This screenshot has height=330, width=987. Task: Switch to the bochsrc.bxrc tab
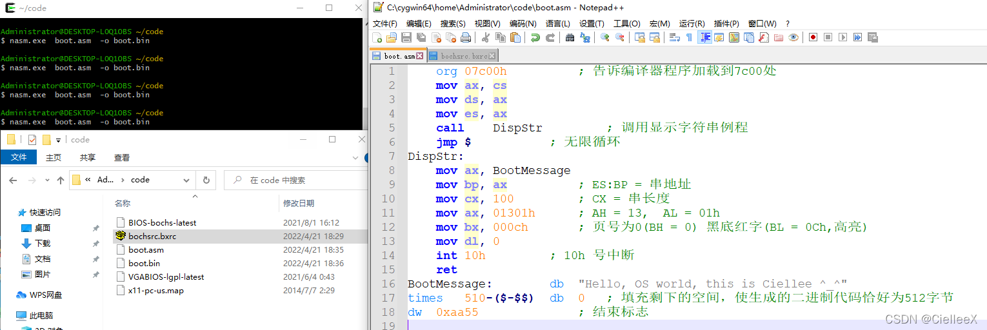[462, 56]
